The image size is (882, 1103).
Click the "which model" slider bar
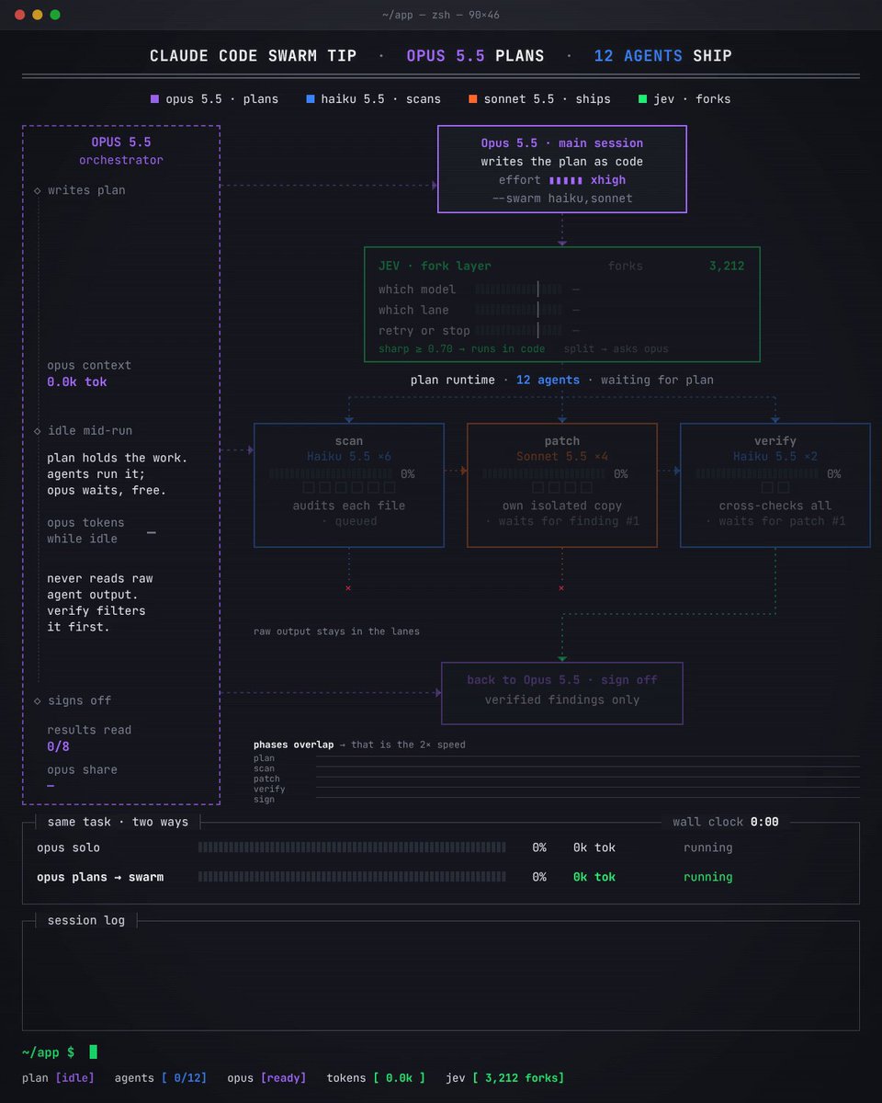click(519, 290)
